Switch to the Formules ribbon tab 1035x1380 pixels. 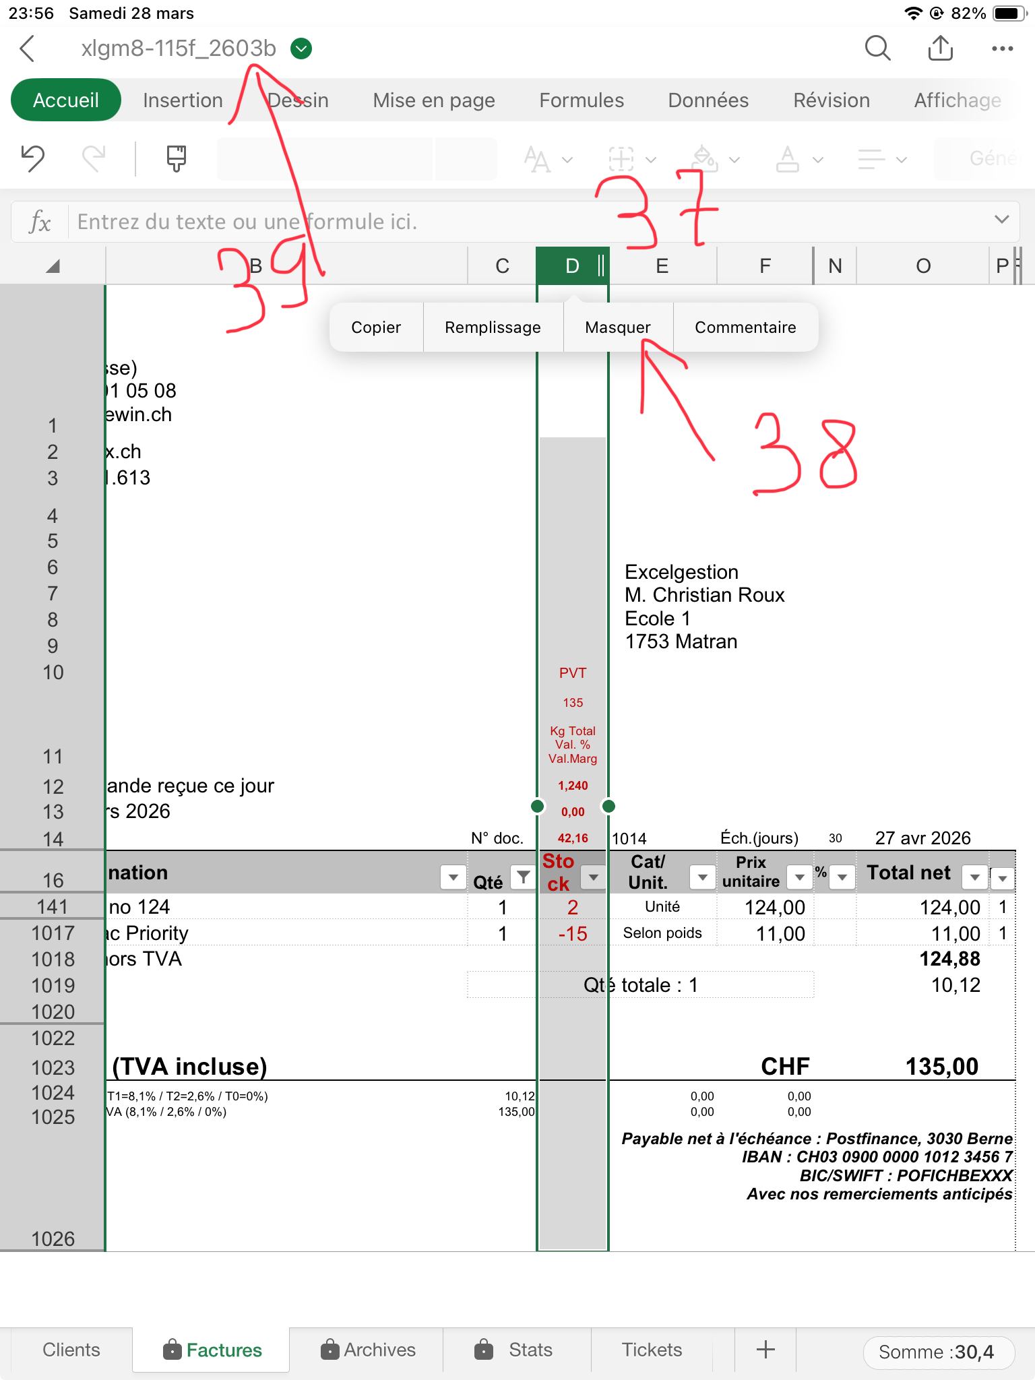click(x=582, y=100)
